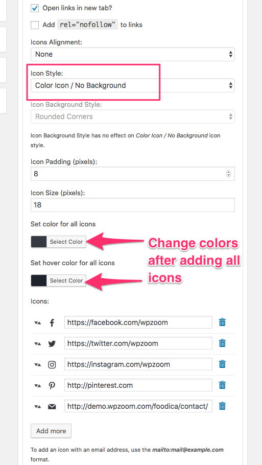262x465 pixels.
Task: Click the Pinterest logo icon
Action: coord(52,385)
